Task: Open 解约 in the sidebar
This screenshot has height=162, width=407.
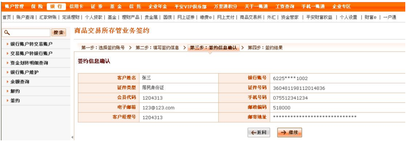Action: click(x=15, y=91)
